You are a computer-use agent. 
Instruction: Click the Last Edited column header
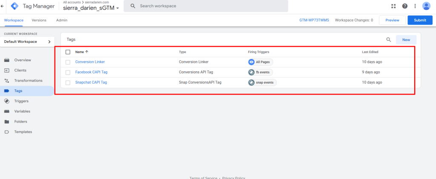(370, 52)
